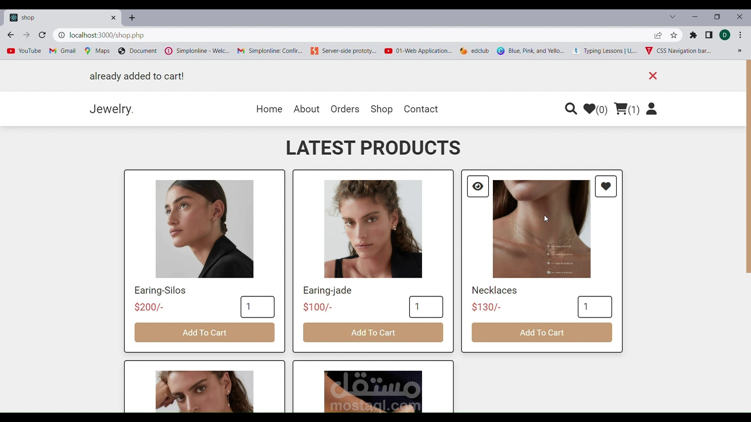Reload the shop page
Screen dimensions: 751x422
click(42, 35)
